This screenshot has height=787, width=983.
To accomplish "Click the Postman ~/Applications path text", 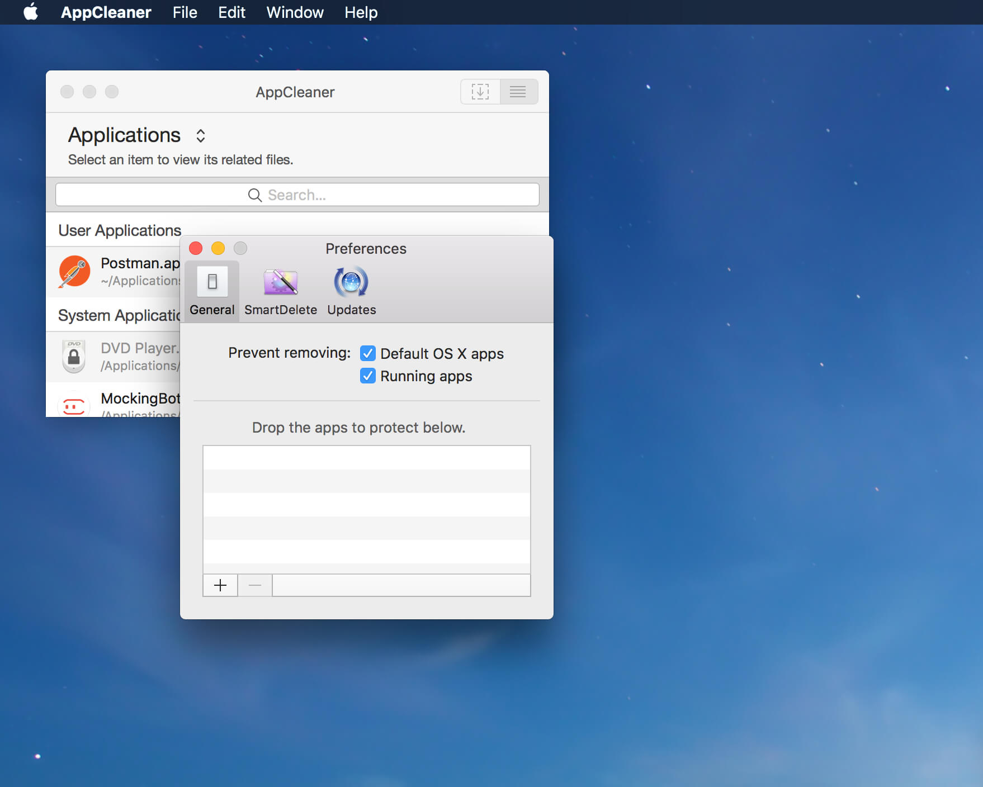I will (x=140, y=281).
